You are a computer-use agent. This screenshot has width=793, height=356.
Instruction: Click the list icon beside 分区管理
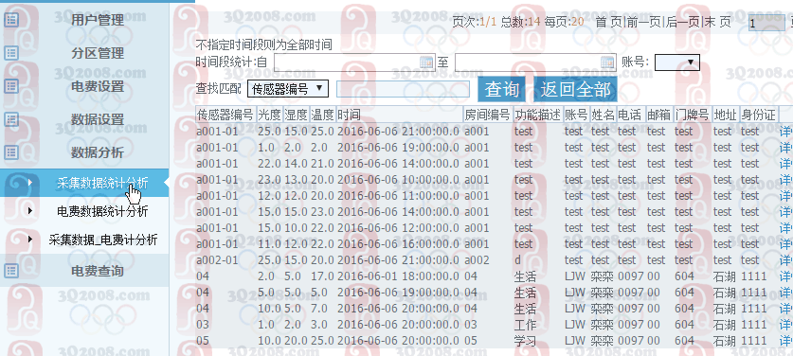coord(11,53)
